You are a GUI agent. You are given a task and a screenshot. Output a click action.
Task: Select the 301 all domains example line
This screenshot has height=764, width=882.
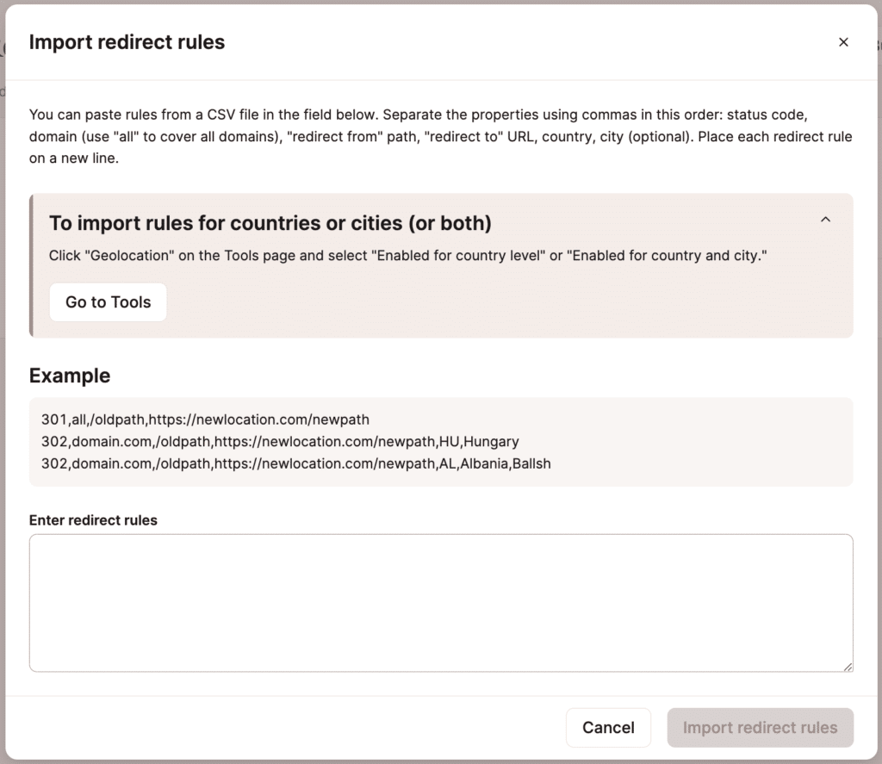[x=205, y=419]
